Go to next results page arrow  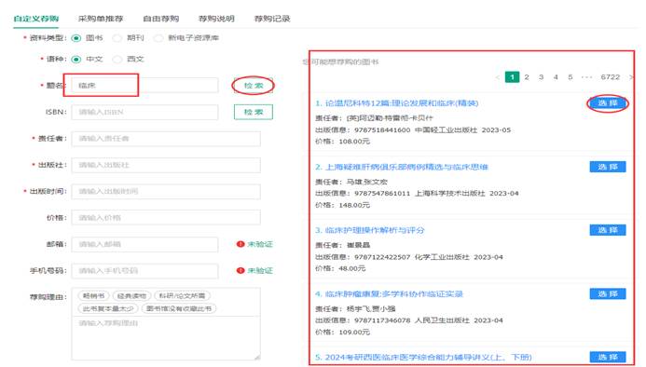coord(630,77)
